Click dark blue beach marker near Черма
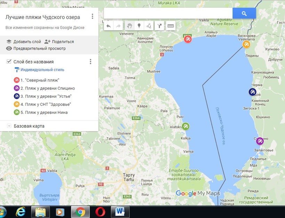The width and height of the screenshot is (285, 218). (x=252, y=92)
